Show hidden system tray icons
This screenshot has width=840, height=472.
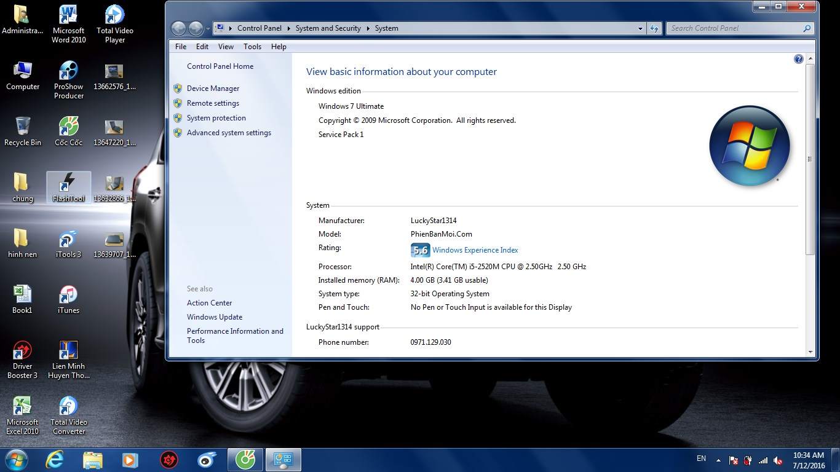tap(718, 459)
